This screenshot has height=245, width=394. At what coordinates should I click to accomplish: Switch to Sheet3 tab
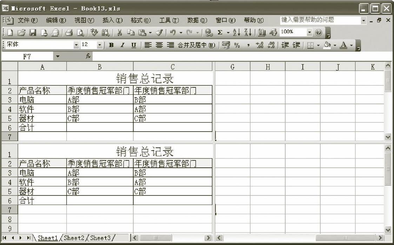point(100,238)
